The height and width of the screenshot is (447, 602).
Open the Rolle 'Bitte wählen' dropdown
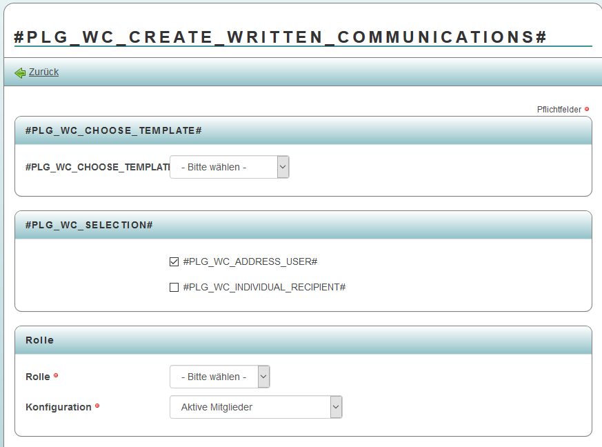coord(214,376)
